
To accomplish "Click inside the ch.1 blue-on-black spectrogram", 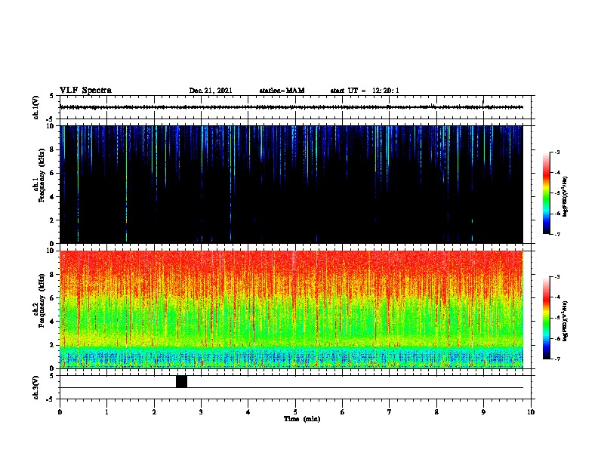I will (x=291, y=184).
